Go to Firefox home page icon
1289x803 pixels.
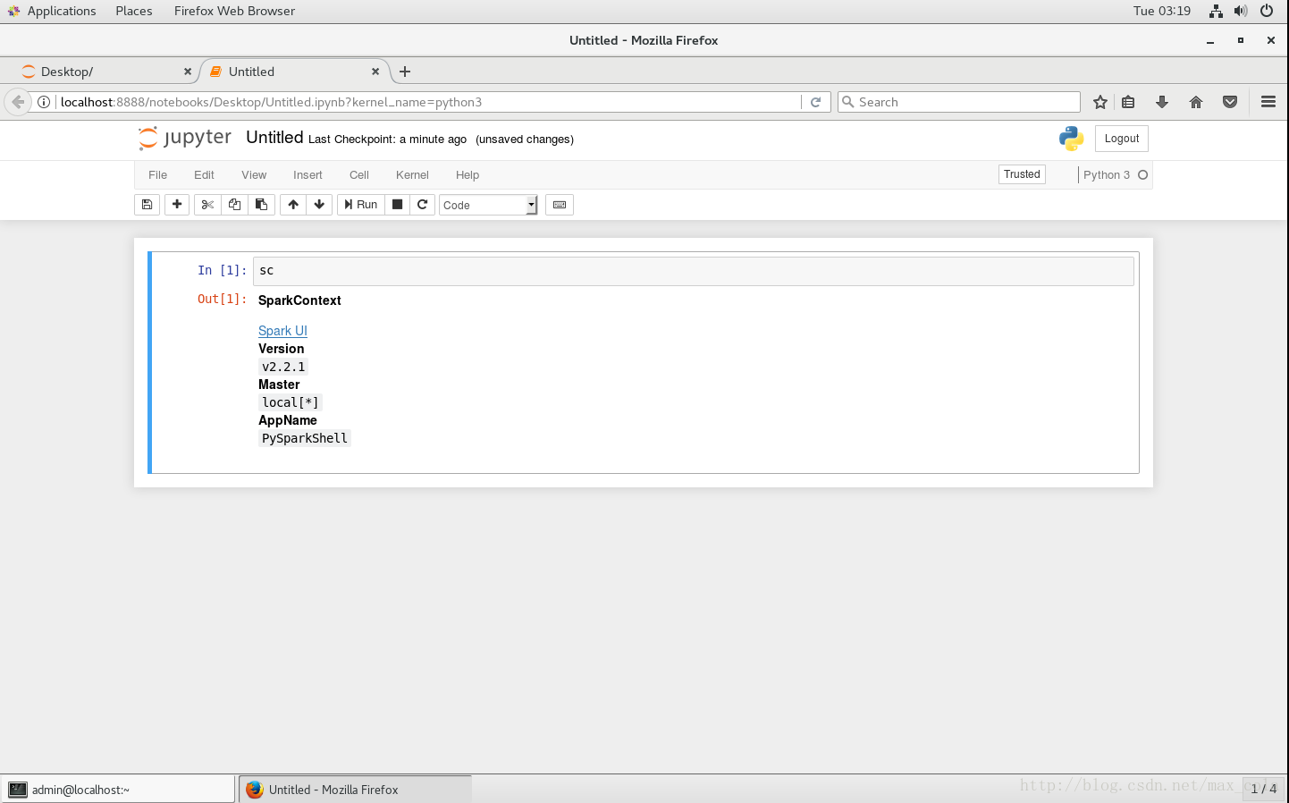(x=1196, y=102)
